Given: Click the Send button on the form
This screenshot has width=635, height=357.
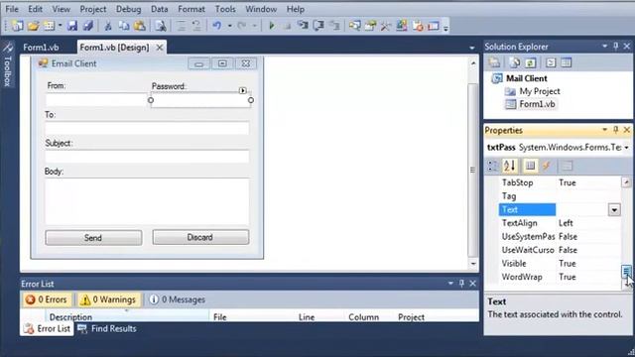Looking at the screenshot, I should (93, 238).
